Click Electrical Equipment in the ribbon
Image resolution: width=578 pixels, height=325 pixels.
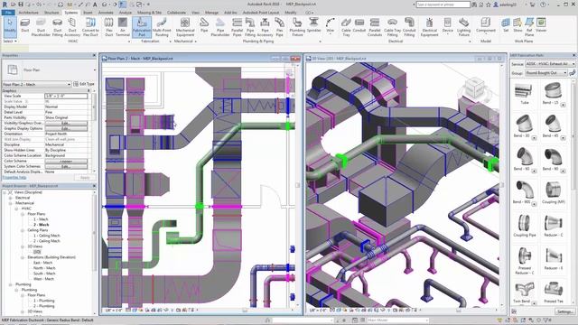430,27
